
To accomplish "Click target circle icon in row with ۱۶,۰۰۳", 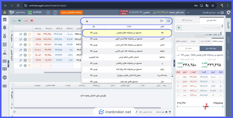I will 25,55.
